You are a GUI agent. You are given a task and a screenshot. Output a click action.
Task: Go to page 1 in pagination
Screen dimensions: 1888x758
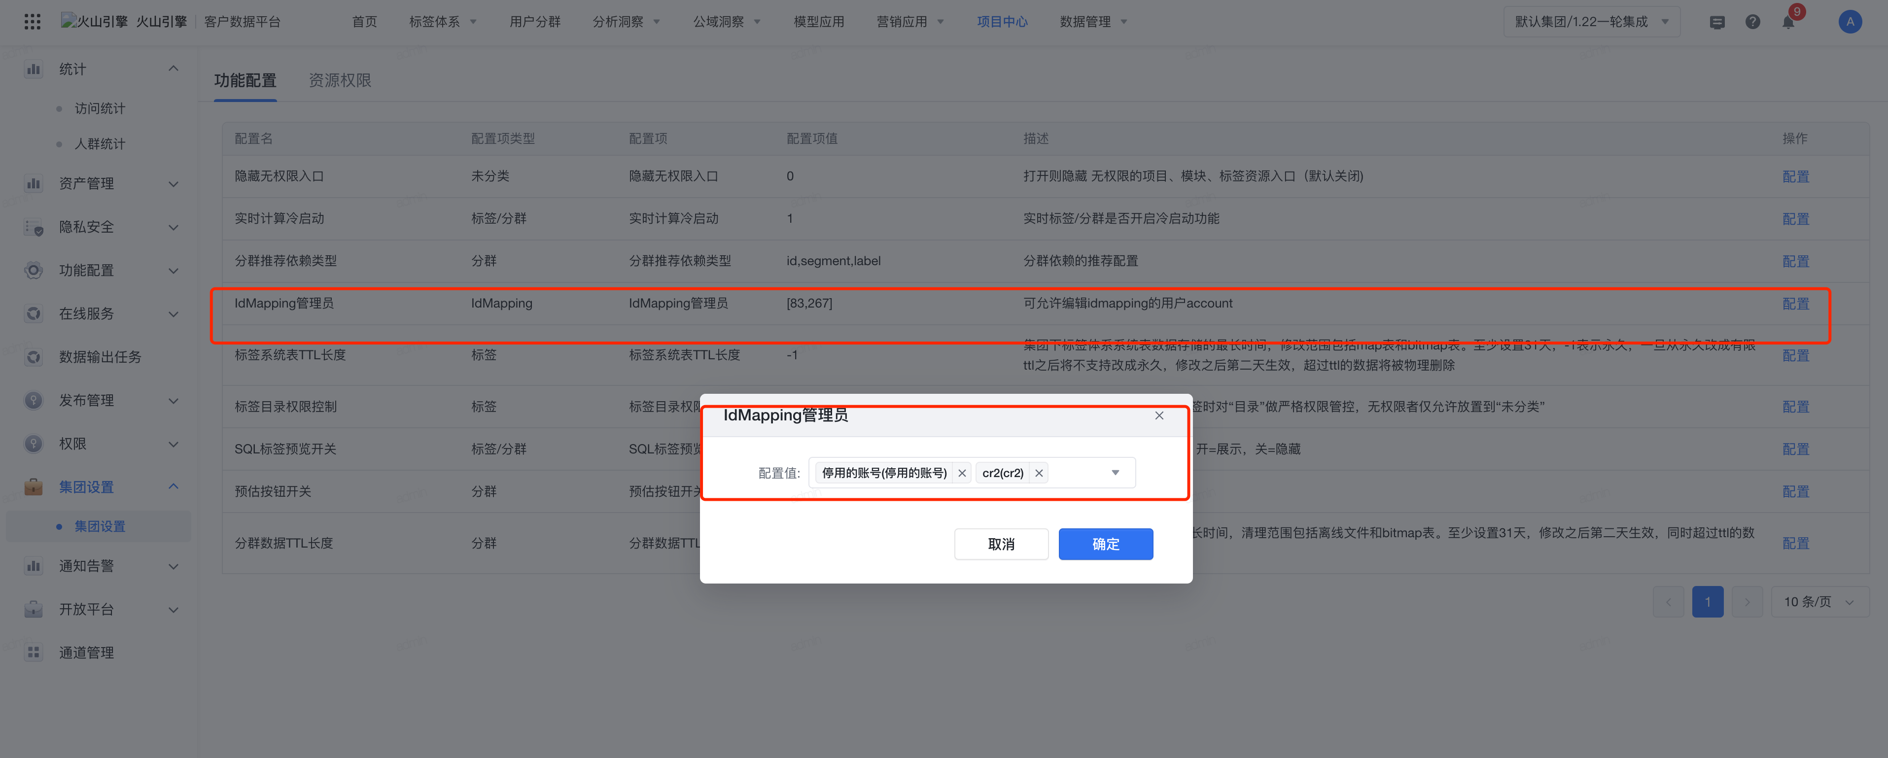click(x=1707, y=602)
